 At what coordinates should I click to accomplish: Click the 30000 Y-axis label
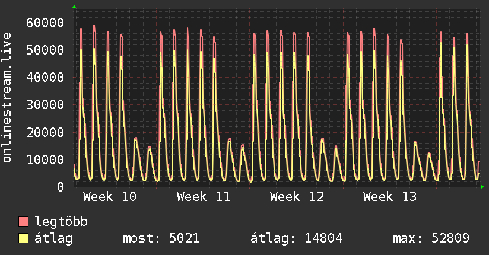point(45,105)
